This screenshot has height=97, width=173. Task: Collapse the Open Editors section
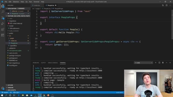click(x=18, y=8)
